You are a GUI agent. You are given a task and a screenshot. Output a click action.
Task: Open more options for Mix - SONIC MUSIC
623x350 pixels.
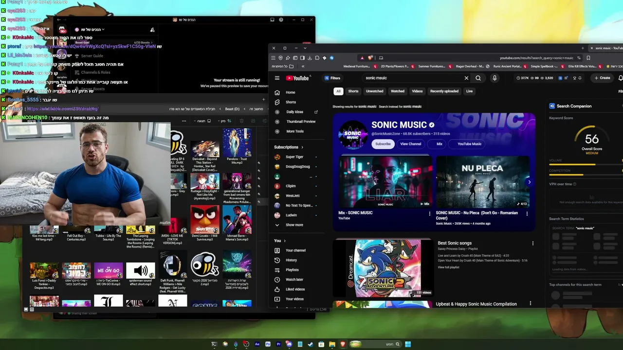(429, 213)
